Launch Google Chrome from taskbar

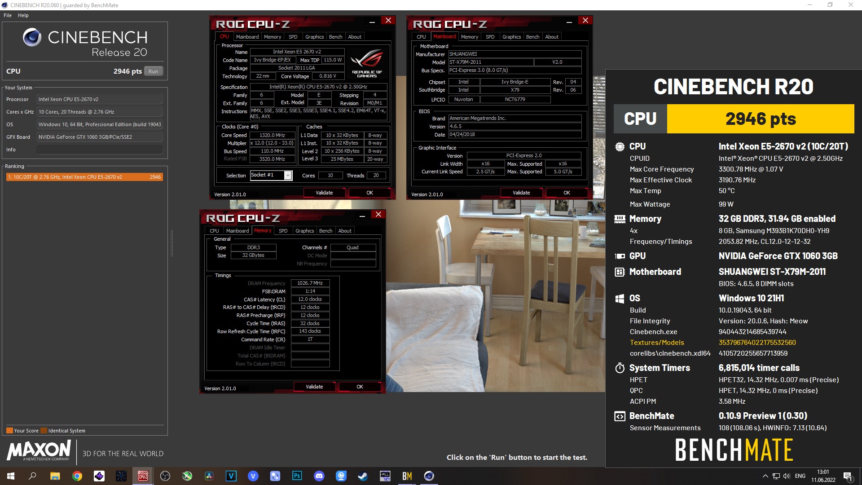[77, 476]
